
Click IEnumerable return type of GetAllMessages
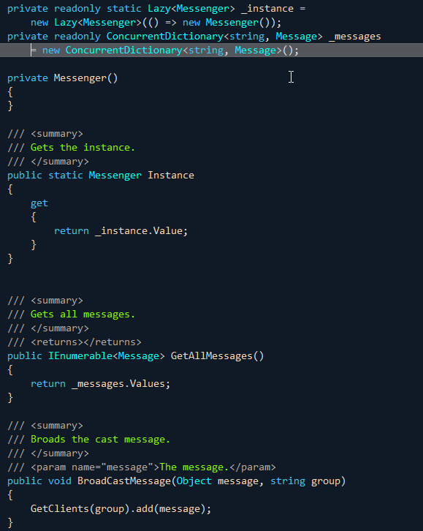click(80, 356)
